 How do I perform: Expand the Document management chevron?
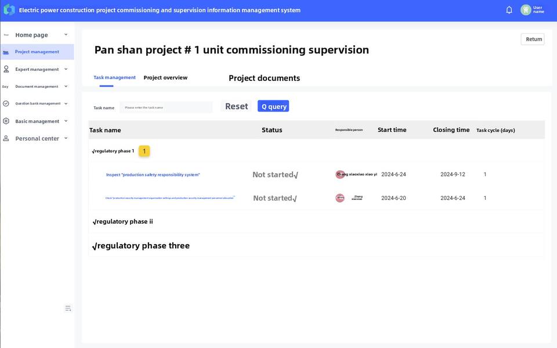[66, 87]
